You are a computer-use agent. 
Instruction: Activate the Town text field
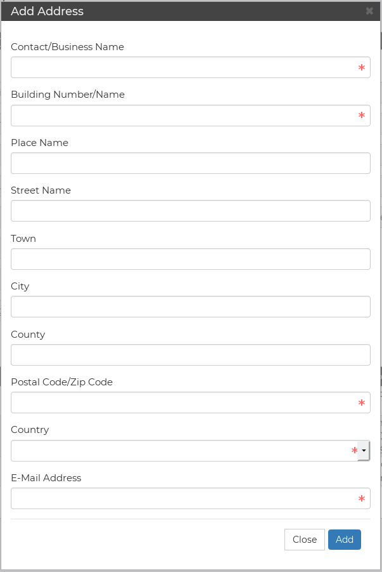click(x=191, y=259)
